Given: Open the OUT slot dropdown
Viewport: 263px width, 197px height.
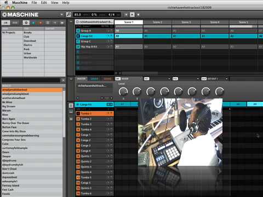Looking at the screenshot, I should pyautogui.click(x=226, y=79).
